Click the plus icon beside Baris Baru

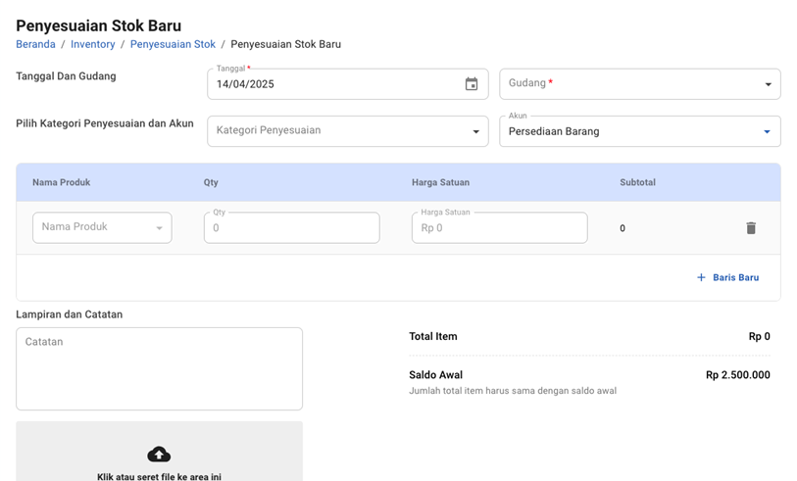(701, 277)
